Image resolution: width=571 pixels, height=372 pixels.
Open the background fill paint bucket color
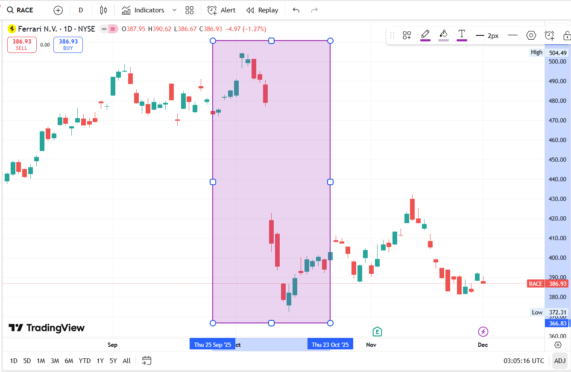(x=444, y=35)
